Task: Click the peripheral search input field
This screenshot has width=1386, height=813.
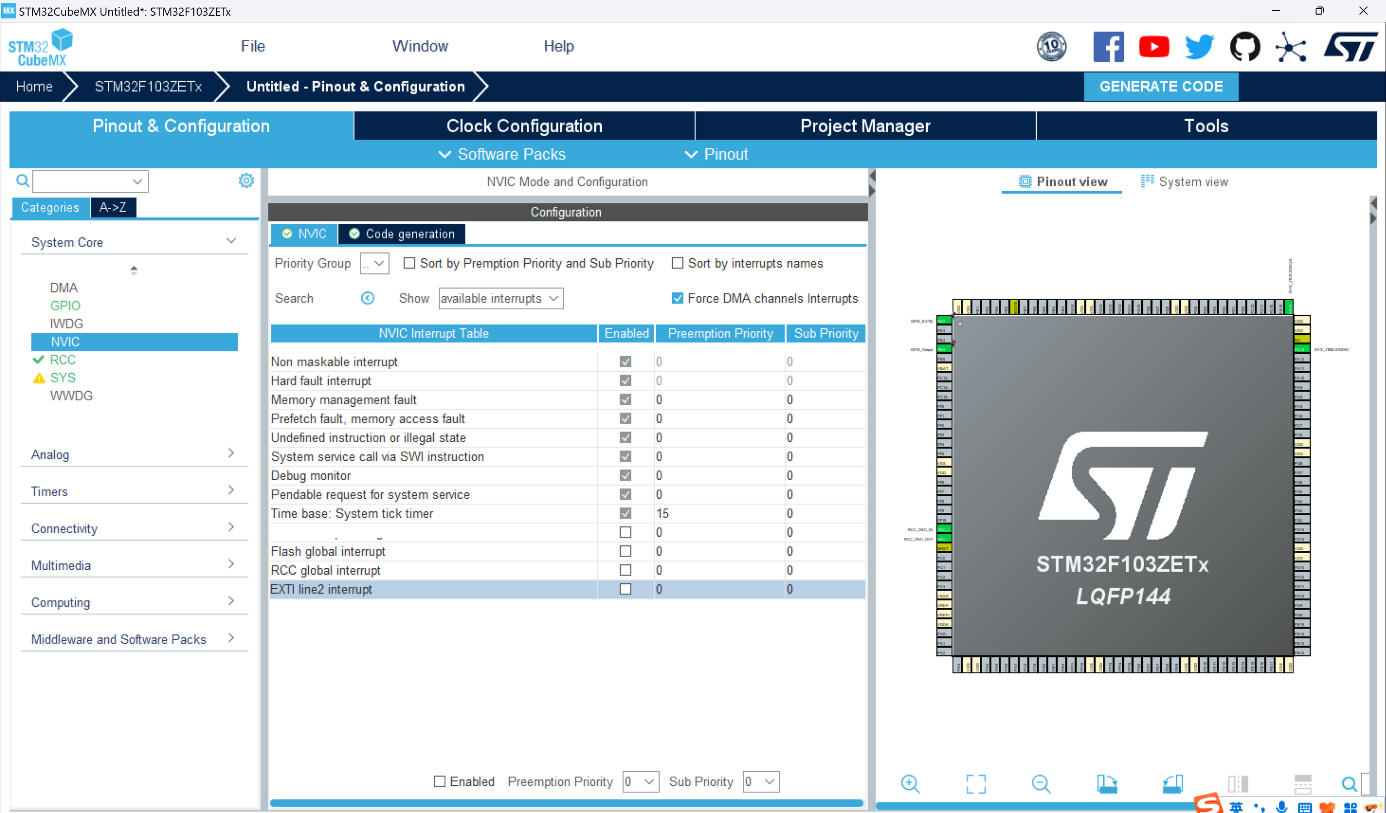Action: (x=82, y=181)
